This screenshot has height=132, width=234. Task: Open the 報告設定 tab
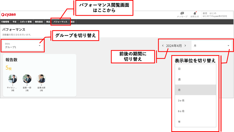39,22
